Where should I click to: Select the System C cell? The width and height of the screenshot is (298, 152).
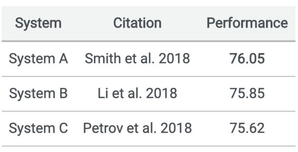click(x=38, y=128)
